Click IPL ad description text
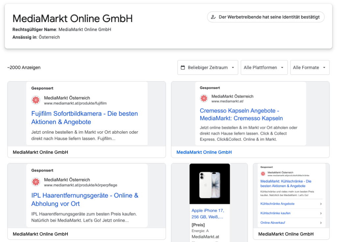 84,217
